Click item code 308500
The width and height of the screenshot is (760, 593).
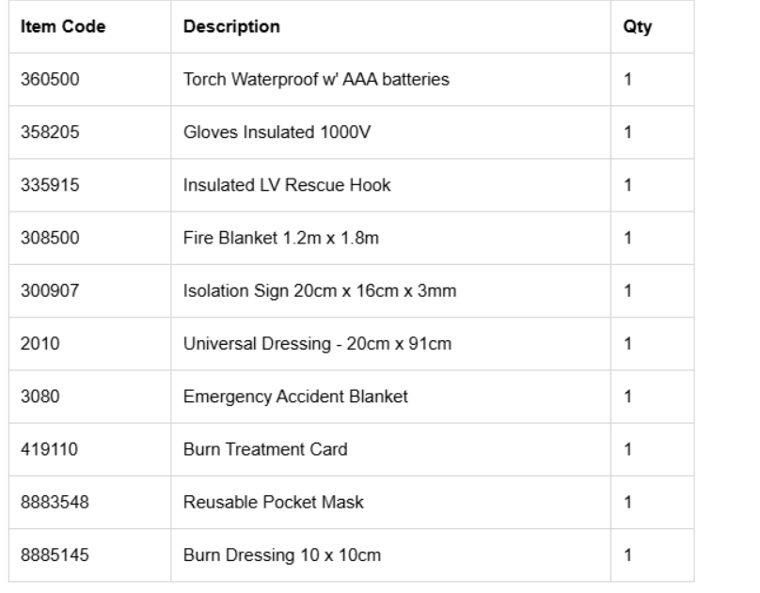[x=50, y=238]
